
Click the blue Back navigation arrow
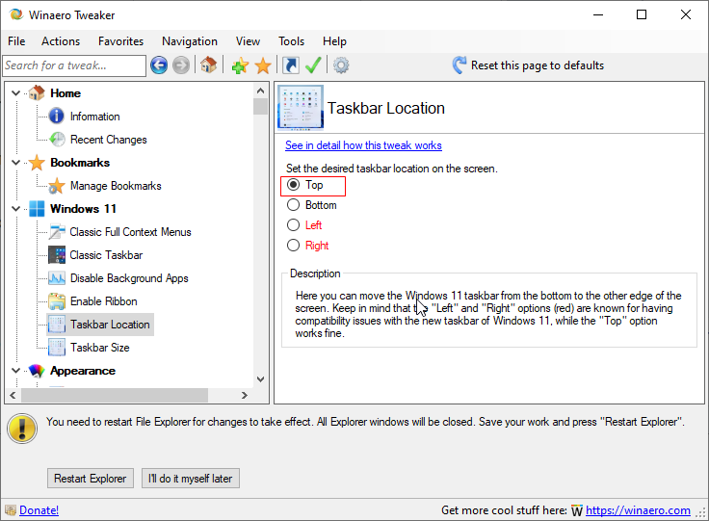click(x=159, y=65)
